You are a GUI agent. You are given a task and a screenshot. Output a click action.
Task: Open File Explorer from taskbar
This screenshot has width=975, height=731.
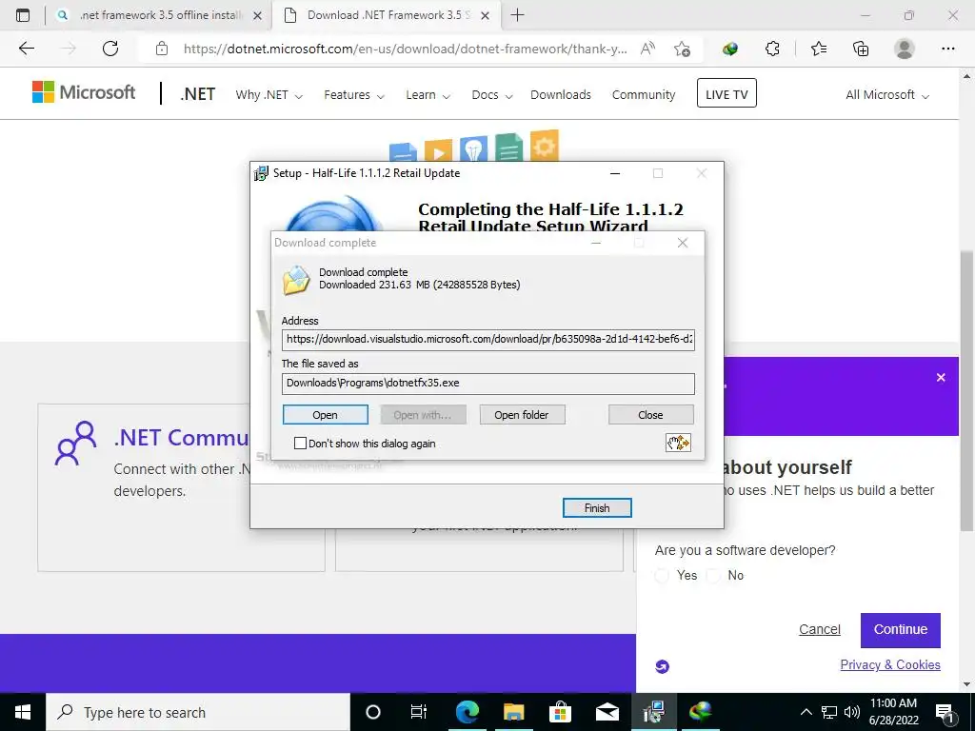pos(513,712)
